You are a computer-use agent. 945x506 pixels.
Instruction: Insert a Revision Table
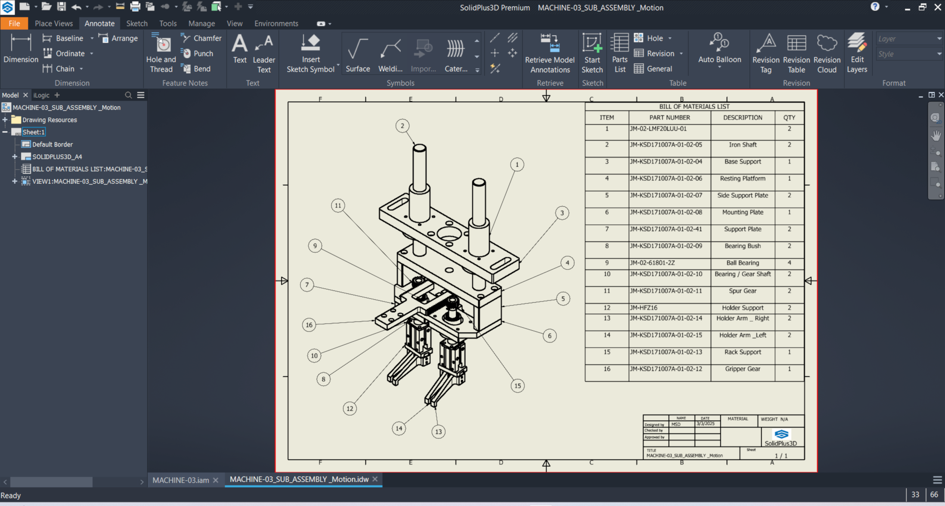(x=796, y=54)
